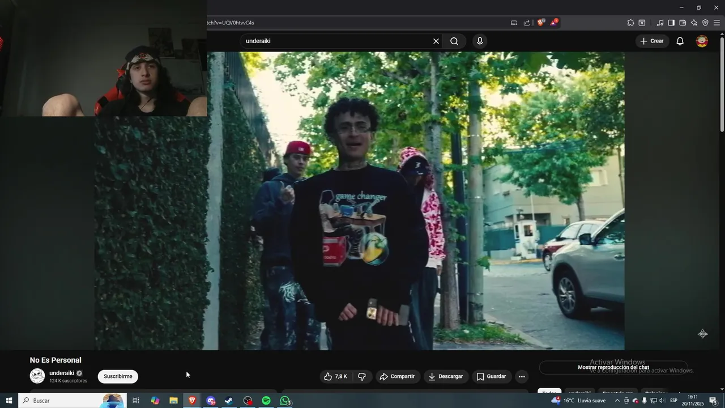Viewport: 725px width, 408px height.
Task: Open the Brave VPN shield icon
Action: [x=705, y=23]
